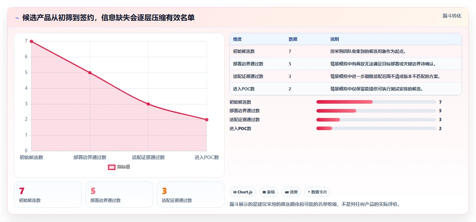Click the x-axis label 部署边界通过数
Viewport: 476px width, 222px height.
point(90,157)
